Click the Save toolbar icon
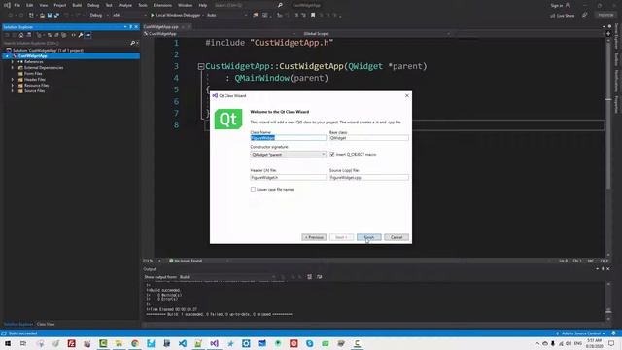This screenshot has height=350, width=622. [50, 16]
